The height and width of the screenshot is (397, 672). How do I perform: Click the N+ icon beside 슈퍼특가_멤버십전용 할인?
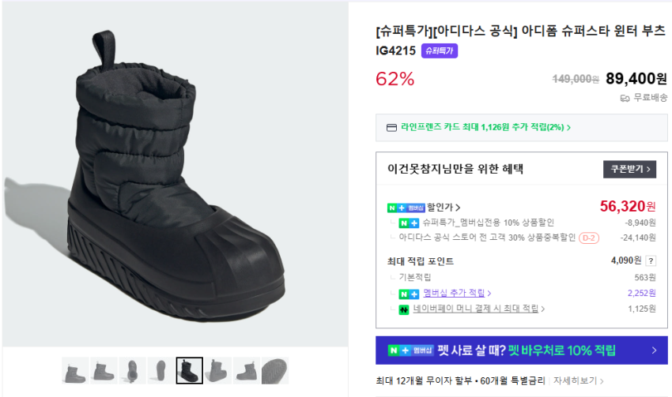408,223
